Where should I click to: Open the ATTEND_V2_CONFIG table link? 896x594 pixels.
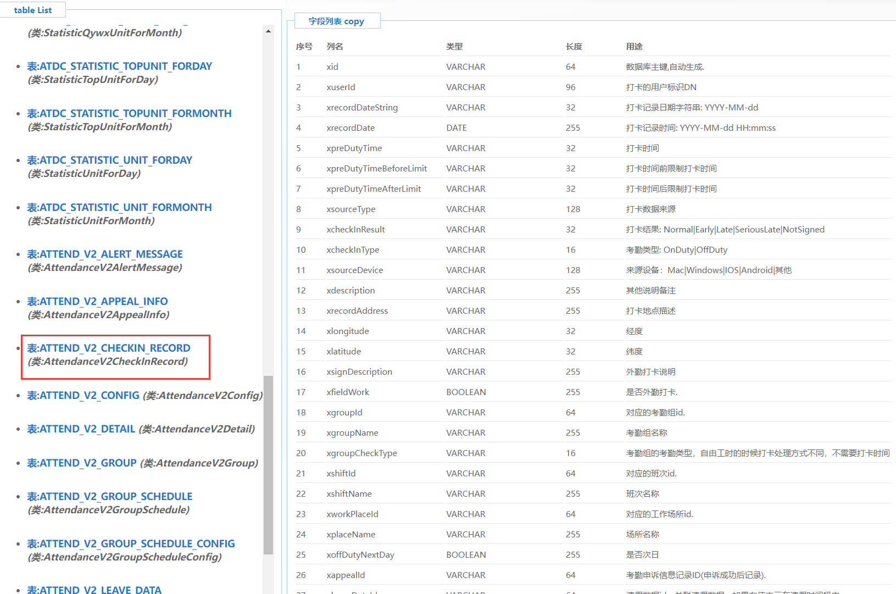tap(83, 396)
